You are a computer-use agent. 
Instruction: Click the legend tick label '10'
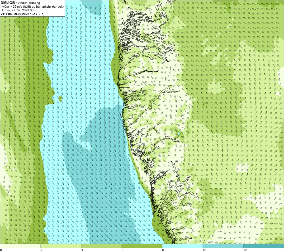204,250
